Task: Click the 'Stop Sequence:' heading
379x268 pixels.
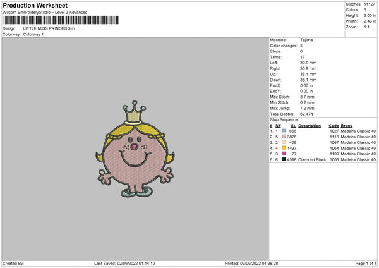Action: tap(284, 120)
